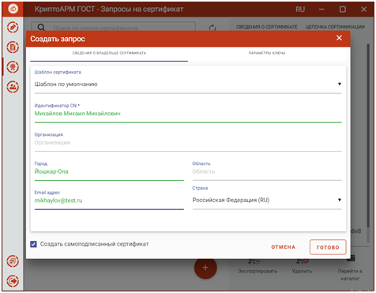Toggle Создать самоподписанный сертификат checkbox

pyautogui.click(x=33, y=244)
